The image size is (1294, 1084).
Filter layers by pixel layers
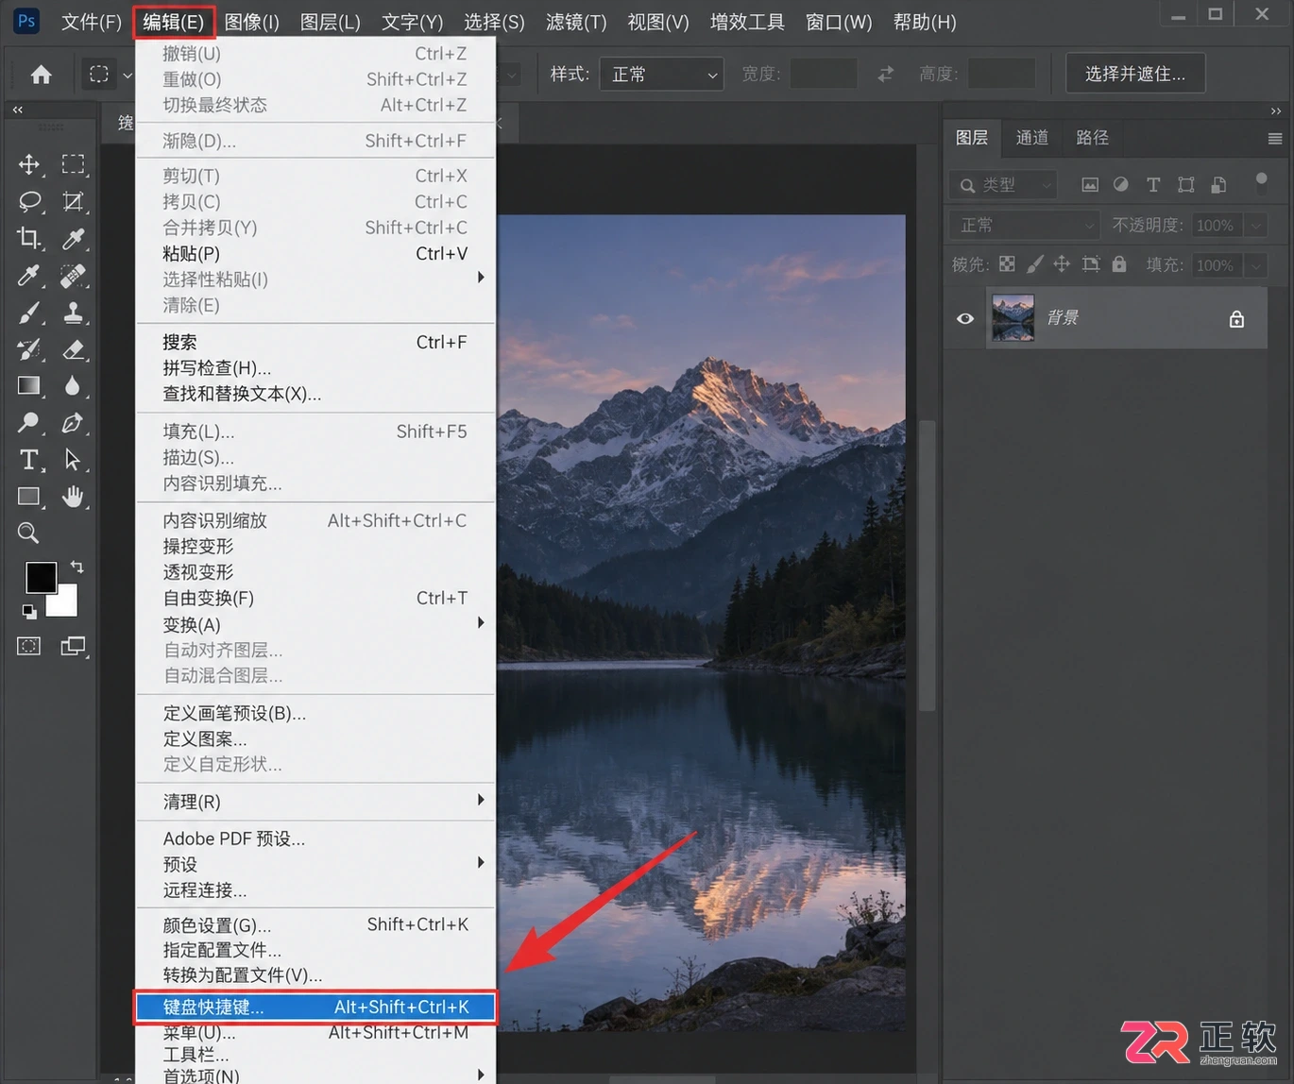pyautogui.click(x=1090, y=185)
